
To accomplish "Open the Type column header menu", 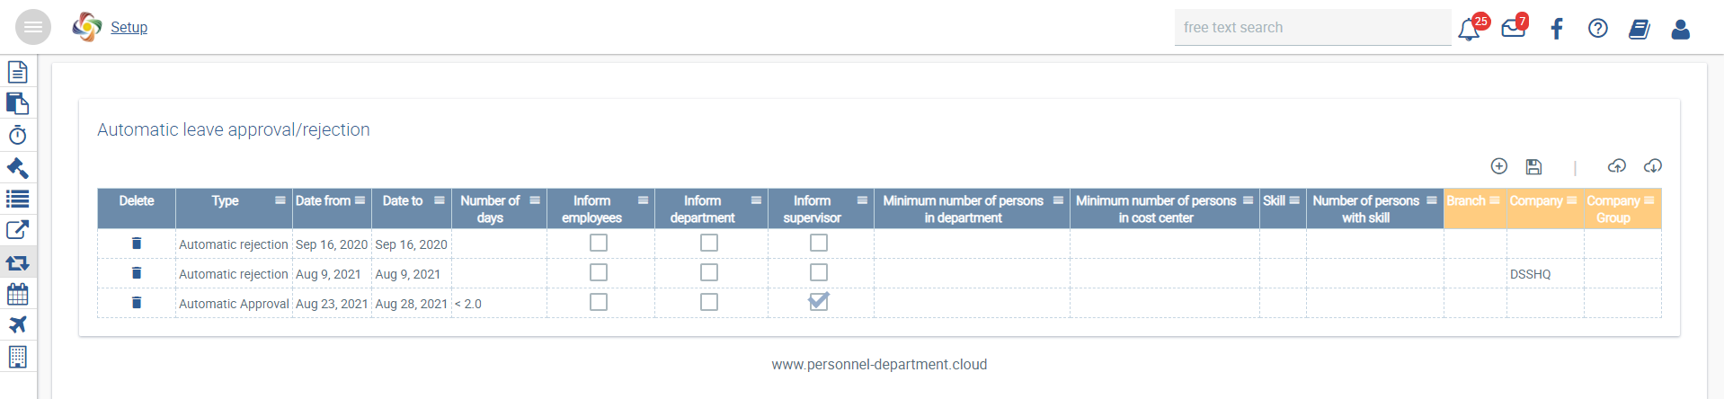I will [280, 200].
